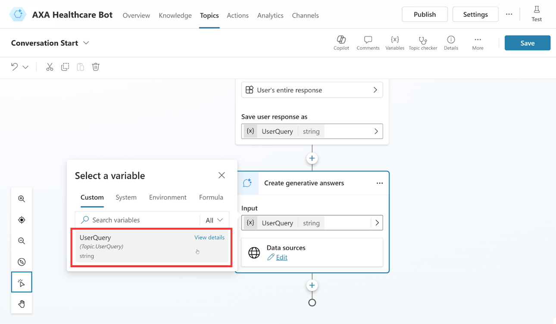
Task: Add a node below Create generative answers
Action: (312, 285)
